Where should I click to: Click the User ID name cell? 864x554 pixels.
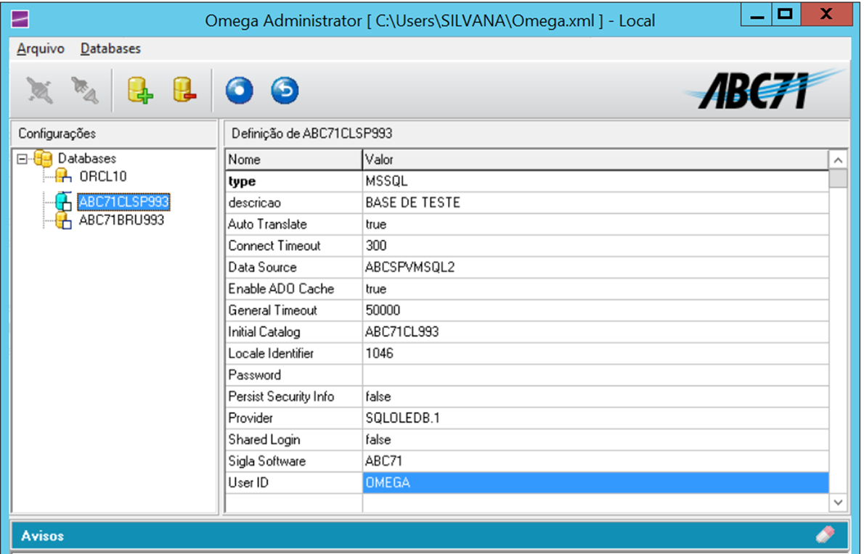[x=294, y=482]
